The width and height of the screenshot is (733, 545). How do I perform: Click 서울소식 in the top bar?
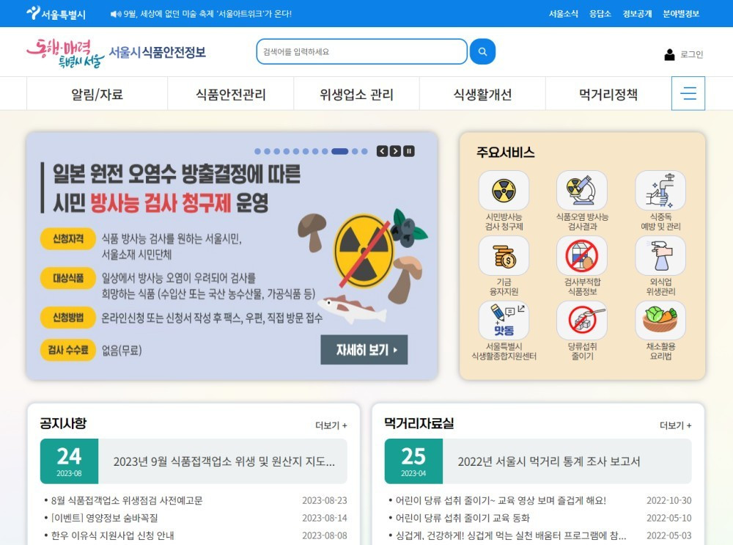(563, 13)
